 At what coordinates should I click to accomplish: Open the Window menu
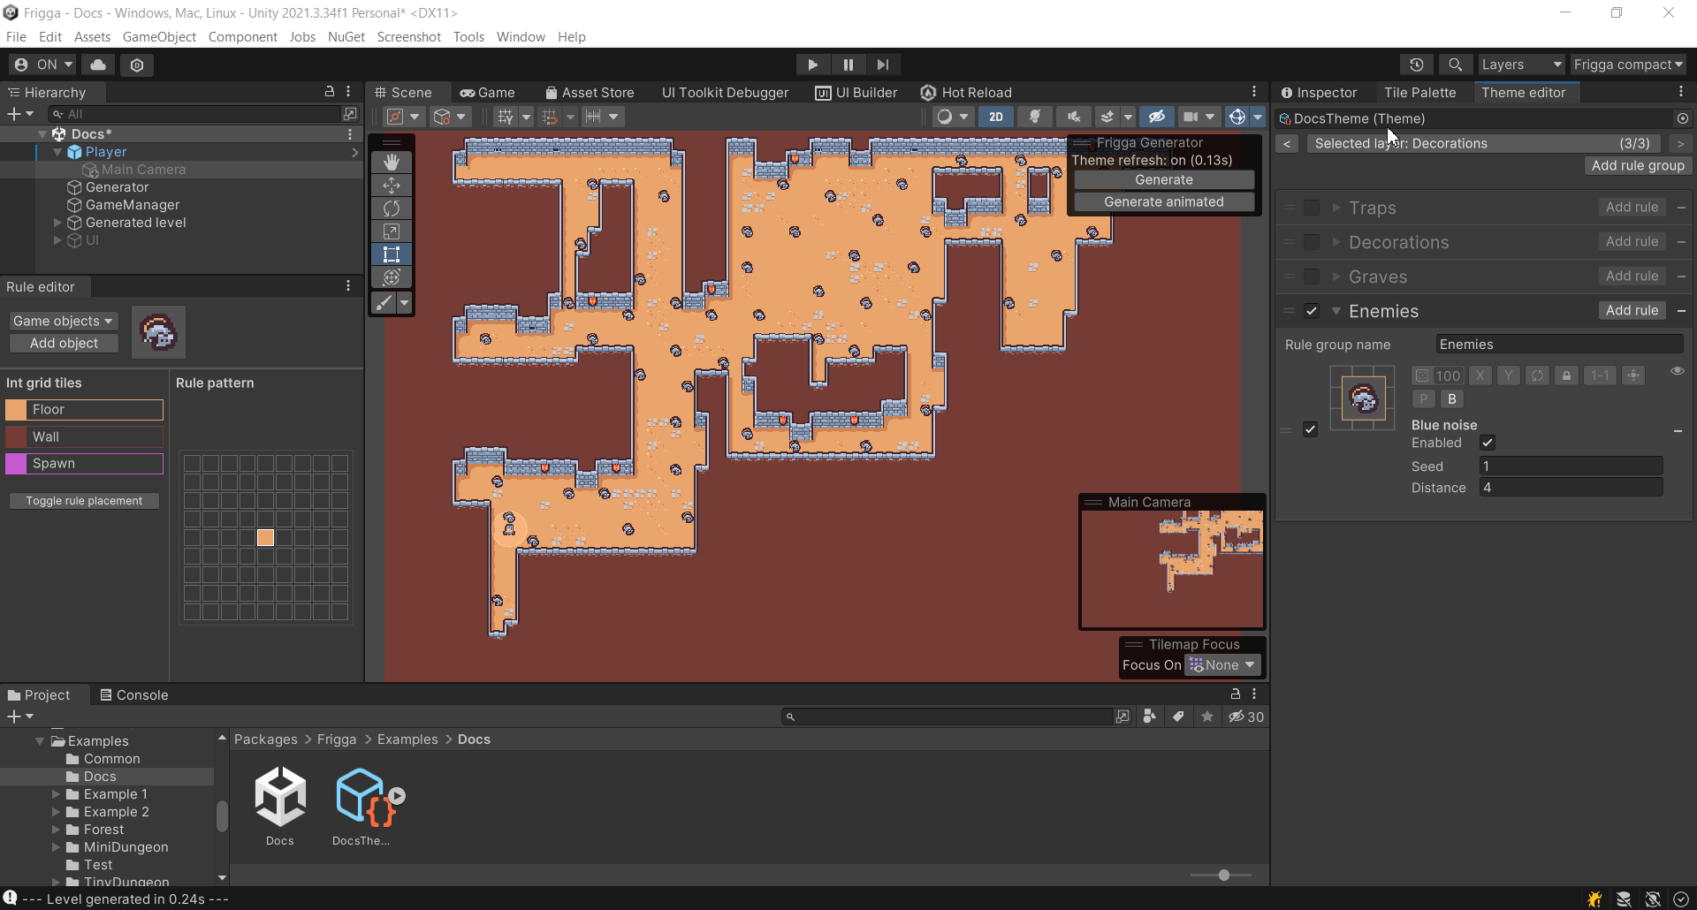coord(521,36)
